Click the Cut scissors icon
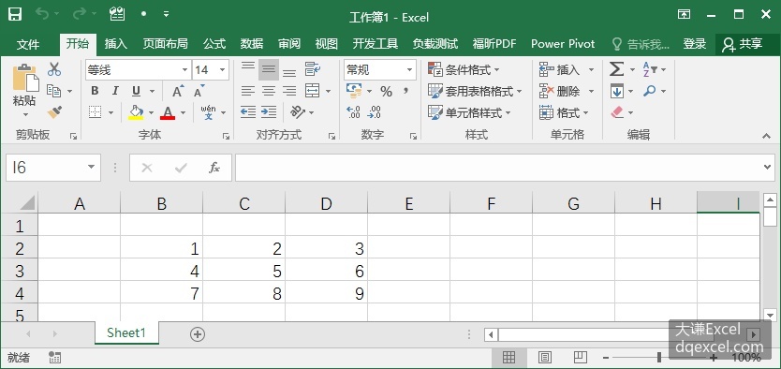The height and width of the screenshot is (369, 781). pos(53,69)
